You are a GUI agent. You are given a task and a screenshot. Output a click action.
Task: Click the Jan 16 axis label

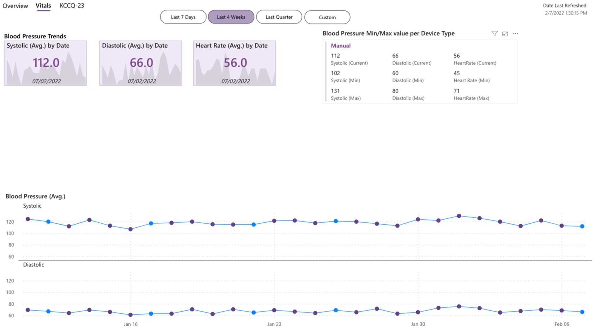[x=131, y=324]
